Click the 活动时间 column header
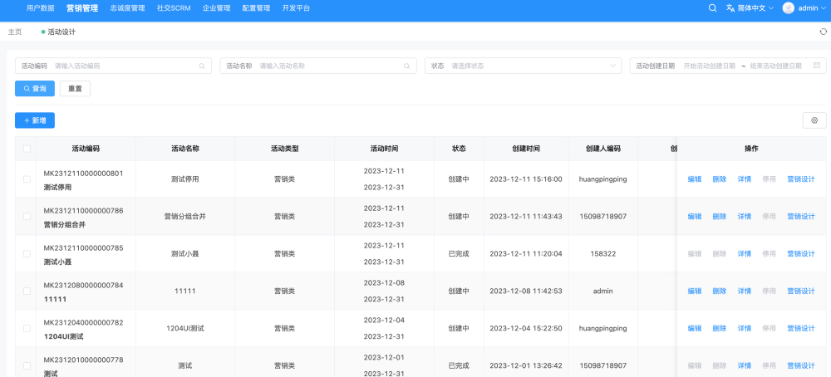Viewport: 831px width, 377px height. coord(384,149)
